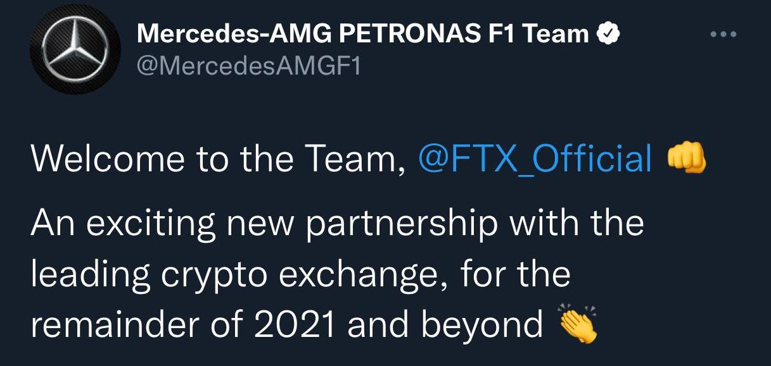Click the blue verified checkmark badge
The height and width of the screenshot is (366, 771).
pos(608,34)
